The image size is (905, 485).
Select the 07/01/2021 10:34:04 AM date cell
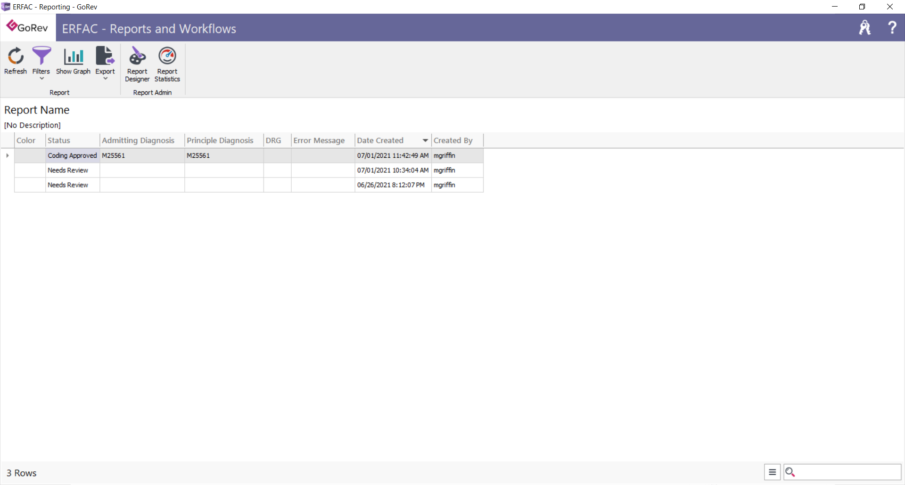(393, 170)
